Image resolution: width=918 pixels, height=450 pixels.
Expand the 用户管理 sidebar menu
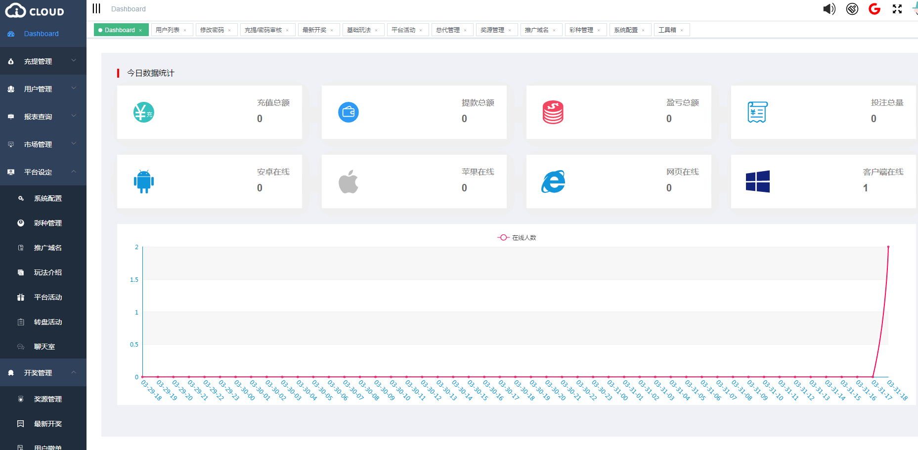click(43, 89)
